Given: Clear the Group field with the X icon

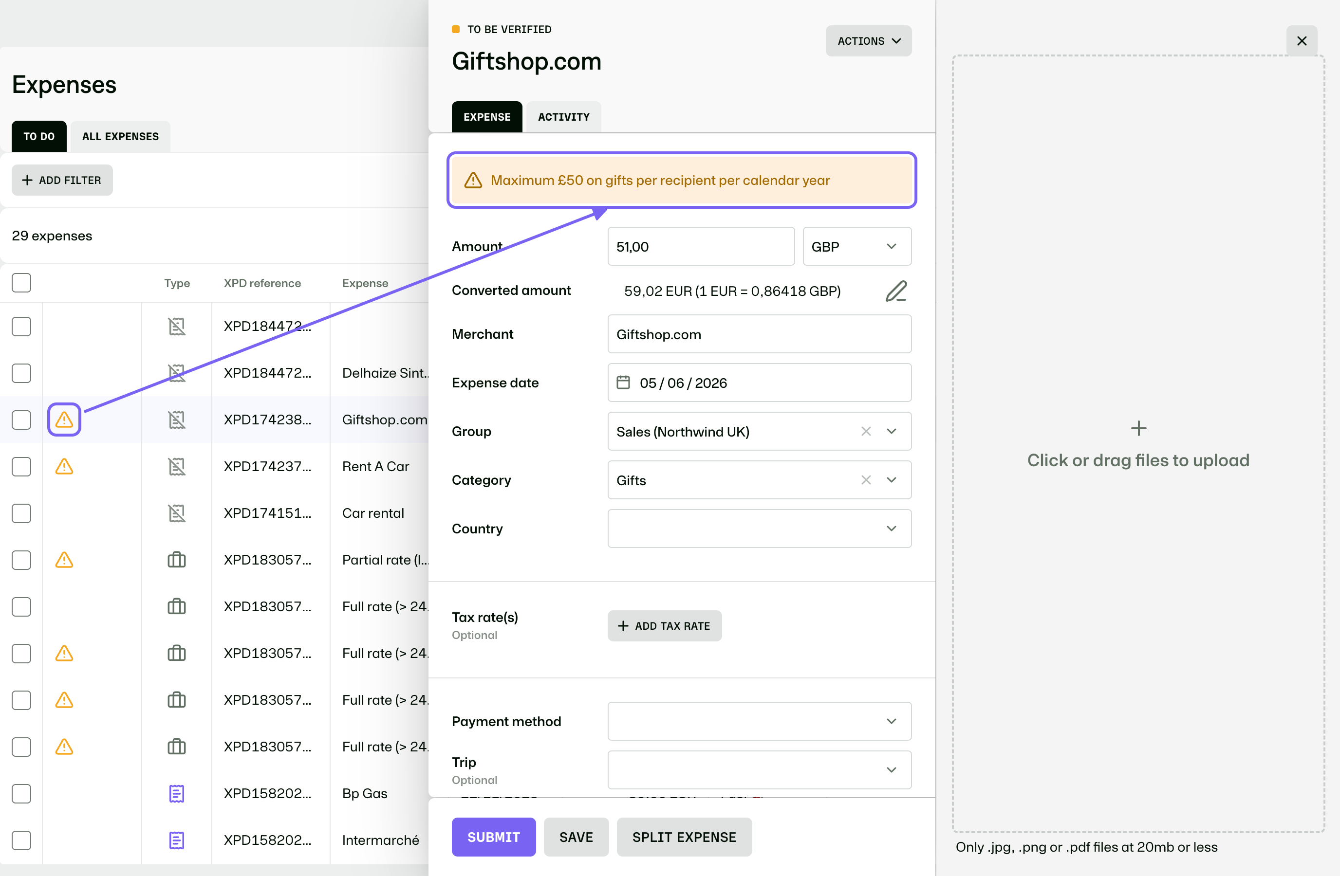Looking at the screenshot, I should click(866, 432).
